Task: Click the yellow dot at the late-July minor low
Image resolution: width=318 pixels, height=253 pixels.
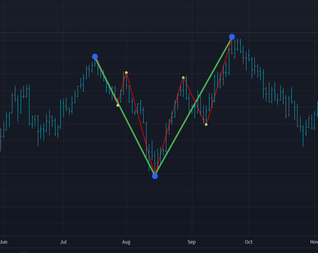Action: [x=118, y=105]
